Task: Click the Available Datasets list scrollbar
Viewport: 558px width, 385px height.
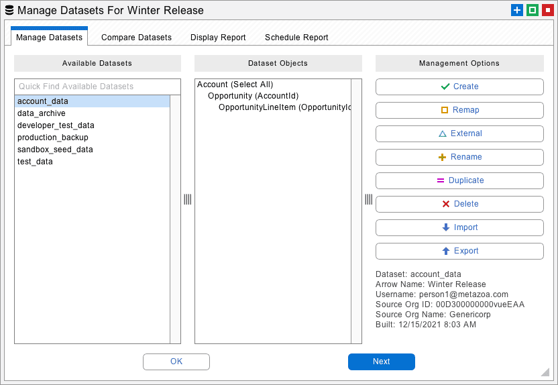Action: tap(175, 219)
